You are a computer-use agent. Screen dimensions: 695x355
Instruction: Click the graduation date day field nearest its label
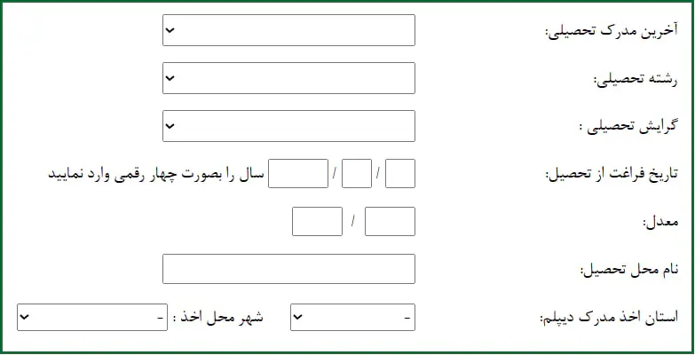click(400, 173)
